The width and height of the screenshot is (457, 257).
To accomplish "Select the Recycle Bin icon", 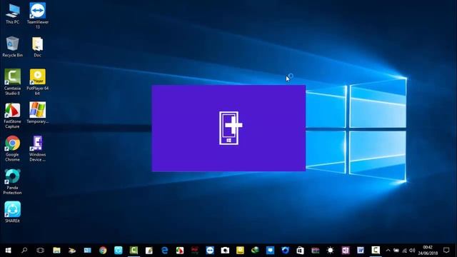I will coord(13,46).
